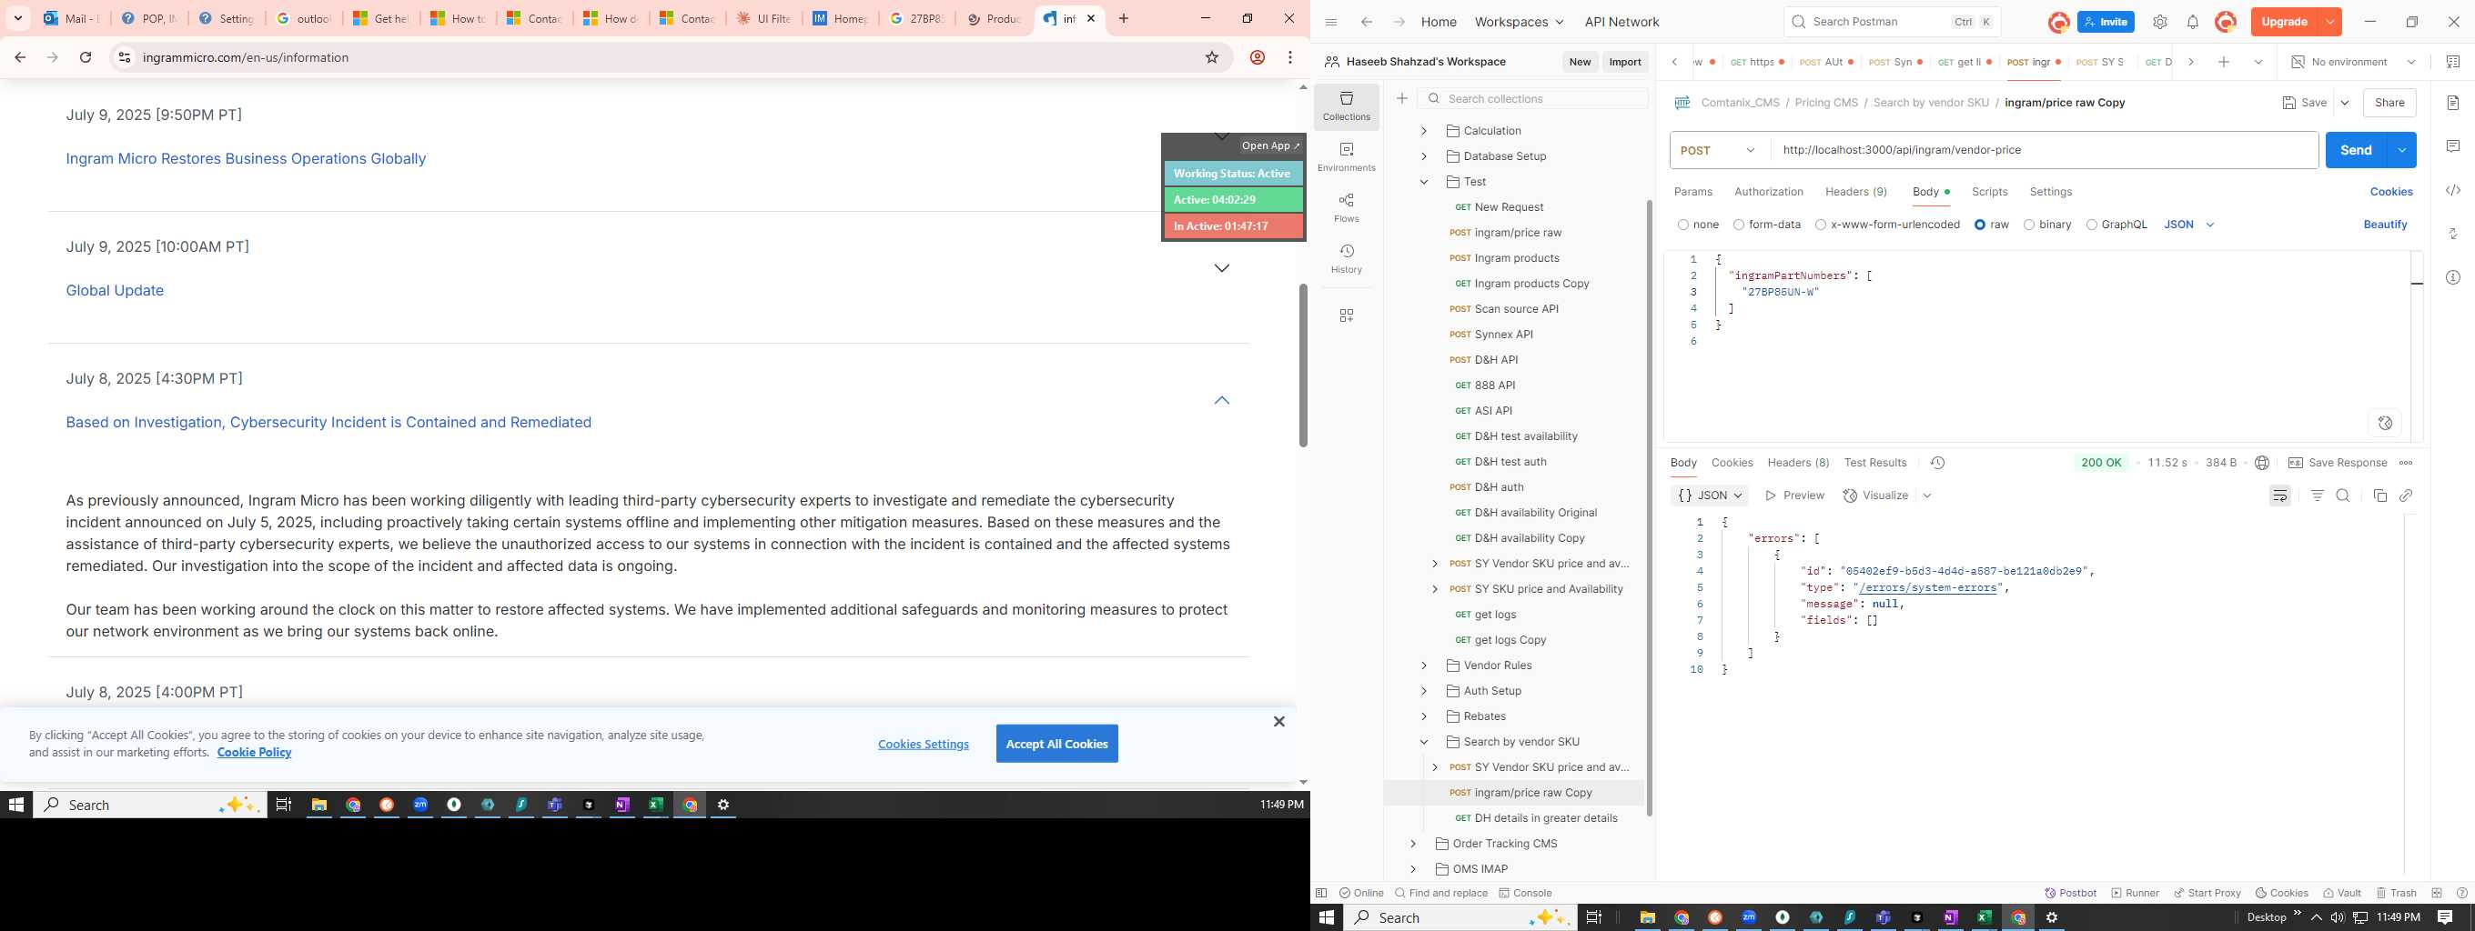Select the Synnex API request

1503,334
